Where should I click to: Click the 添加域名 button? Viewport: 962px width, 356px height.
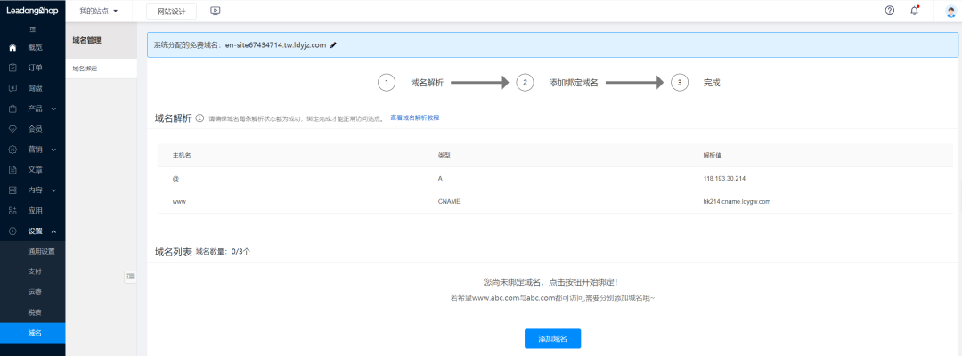[552, 338]
